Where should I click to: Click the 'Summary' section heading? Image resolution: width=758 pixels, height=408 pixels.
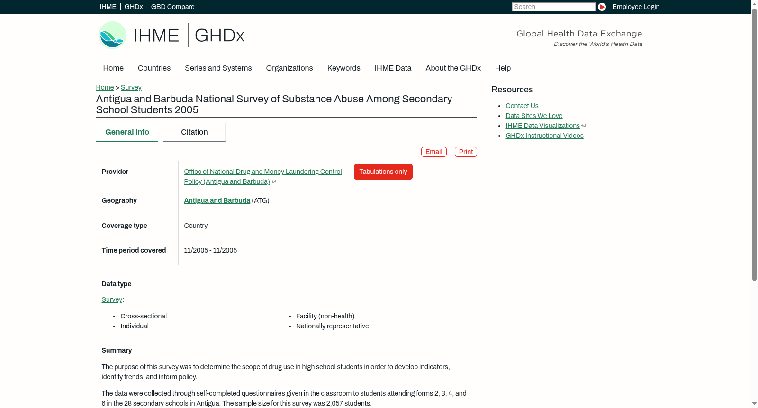[x=117, y=350]
